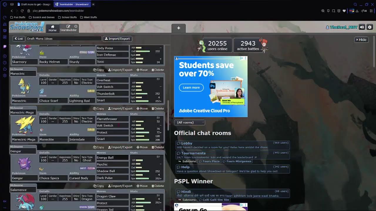Viewport: 376px width, 211px height.
Task: Join the Tournaments chat room
Action: tap(232, 155)
